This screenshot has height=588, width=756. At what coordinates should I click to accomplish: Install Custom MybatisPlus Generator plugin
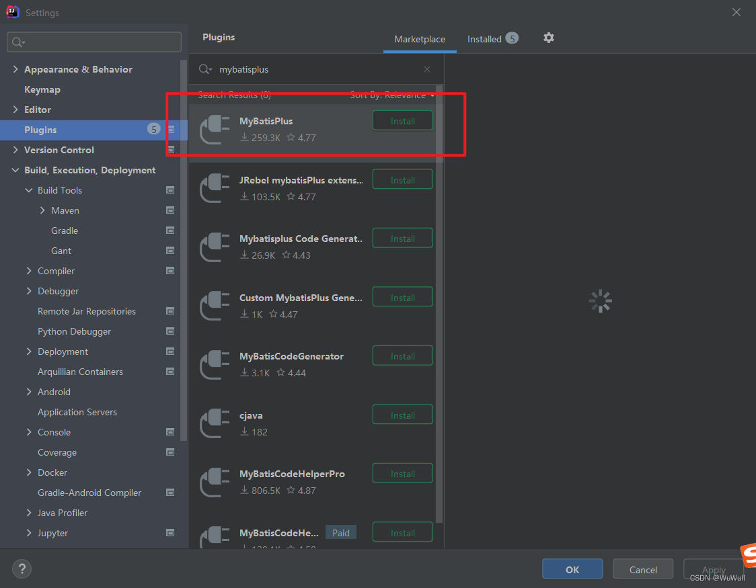tap(403, 297)
